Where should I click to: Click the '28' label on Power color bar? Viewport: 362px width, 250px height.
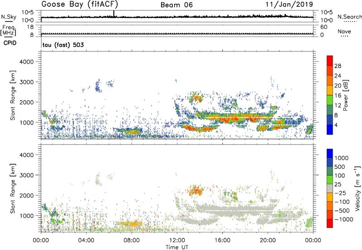[x=338, y=66]
